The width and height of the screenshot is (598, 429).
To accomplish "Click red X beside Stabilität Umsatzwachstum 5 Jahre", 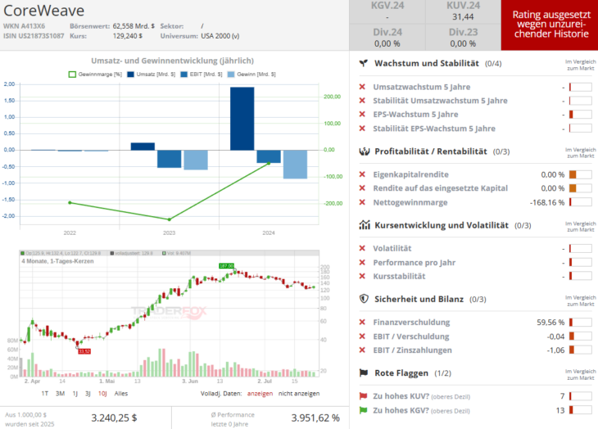I will 362,101.
